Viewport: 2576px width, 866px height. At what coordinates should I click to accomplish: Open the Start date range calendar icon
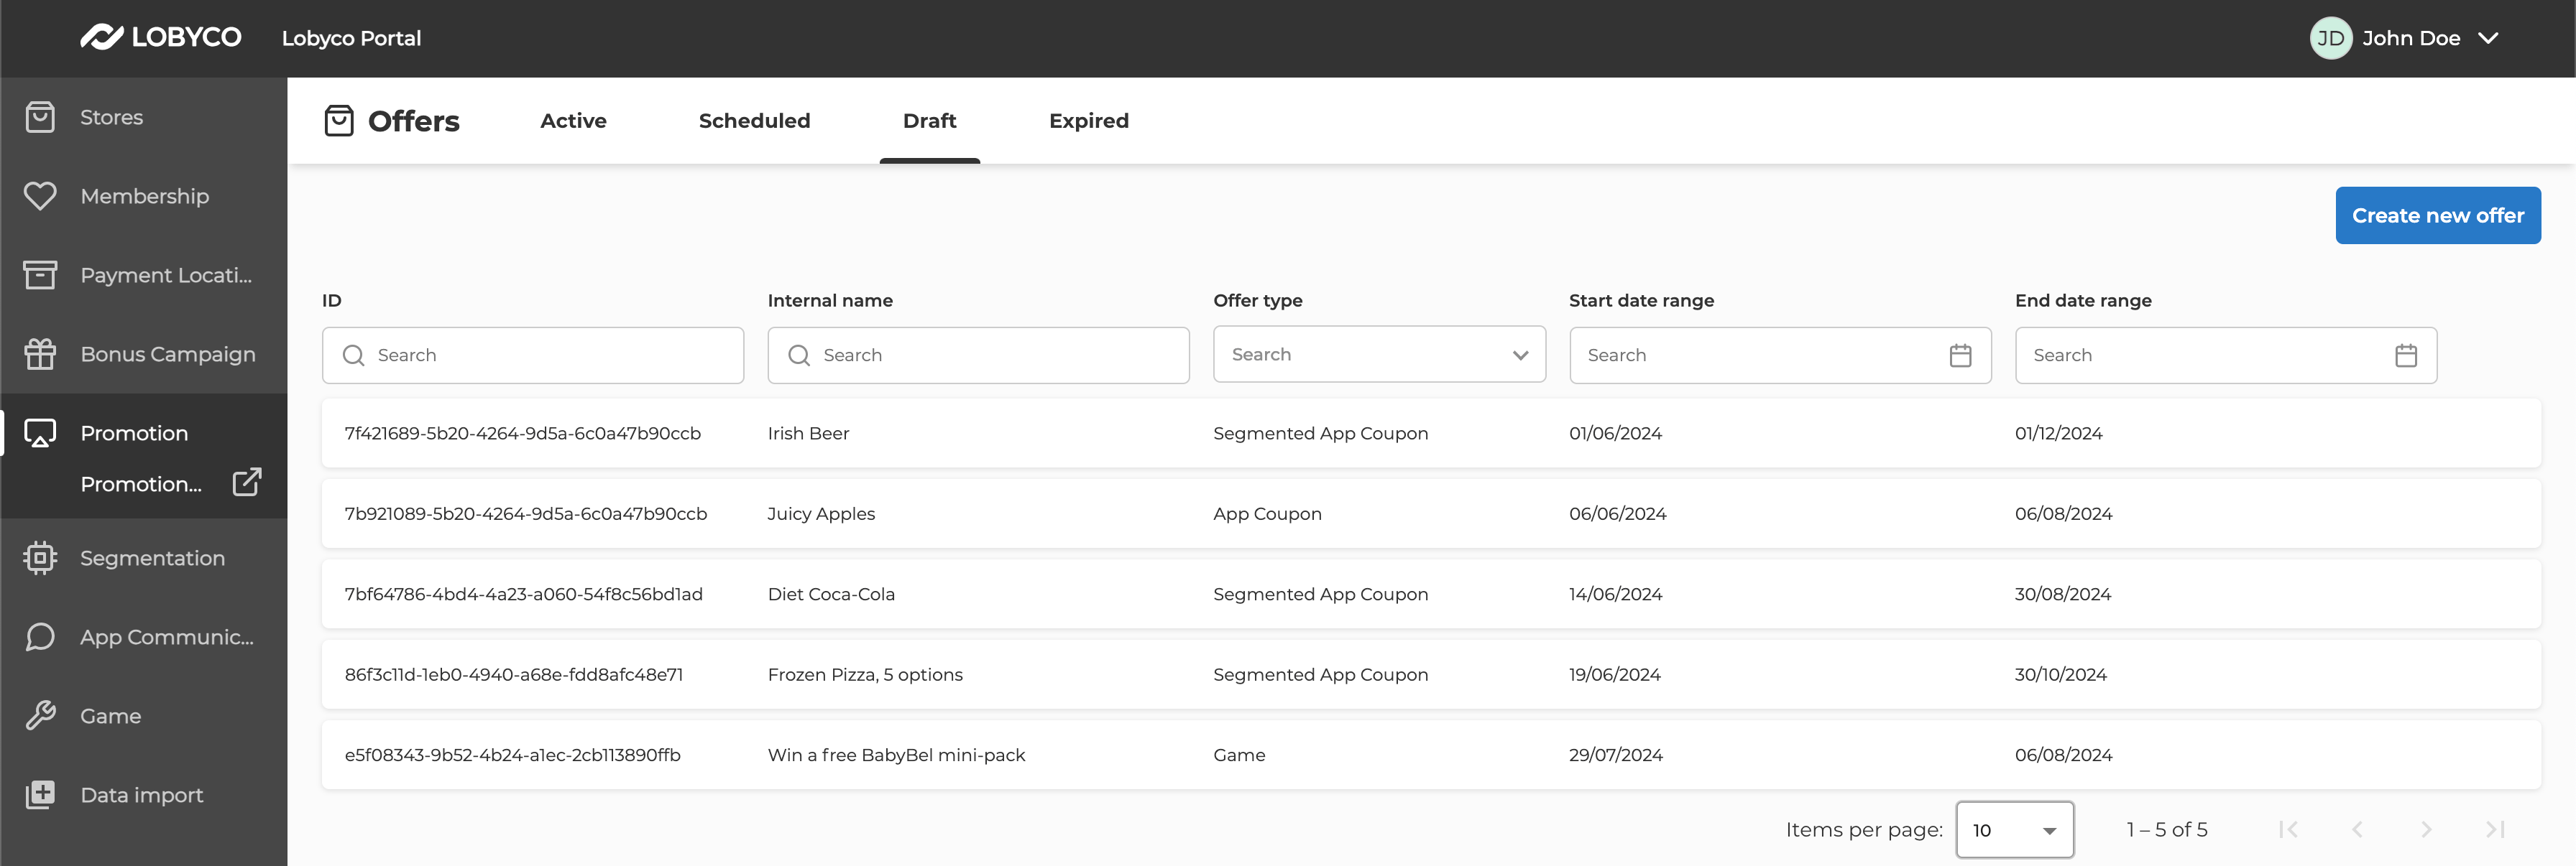click(x=1960, y=355)
